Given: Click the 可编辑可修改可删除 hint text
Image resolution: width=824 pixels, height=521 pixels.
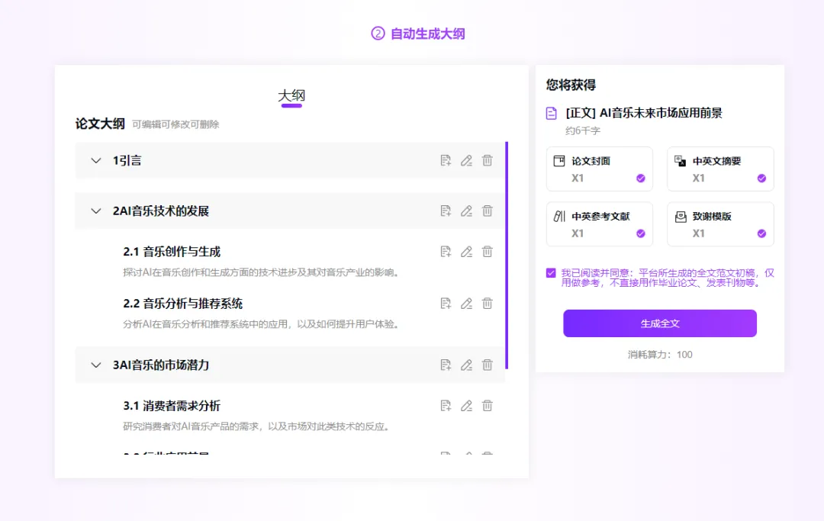Looking at the screenshot, I should tap(175, 124).
